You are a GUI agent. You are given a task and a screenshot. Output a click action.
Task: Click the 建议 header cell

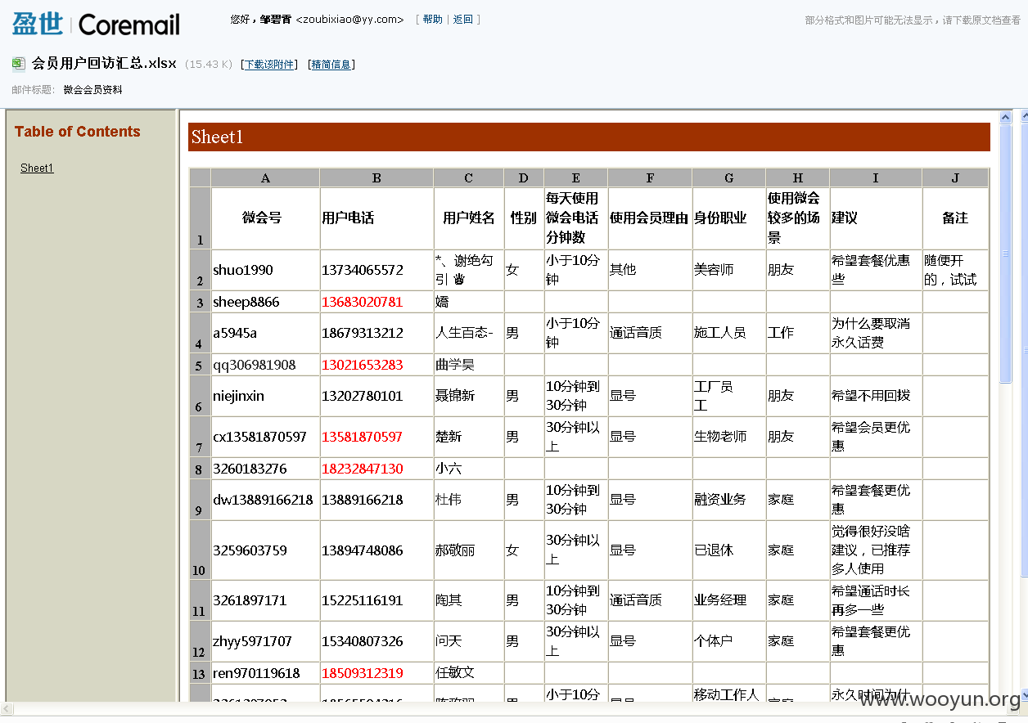pyautogui.click(x=876, y=218)
